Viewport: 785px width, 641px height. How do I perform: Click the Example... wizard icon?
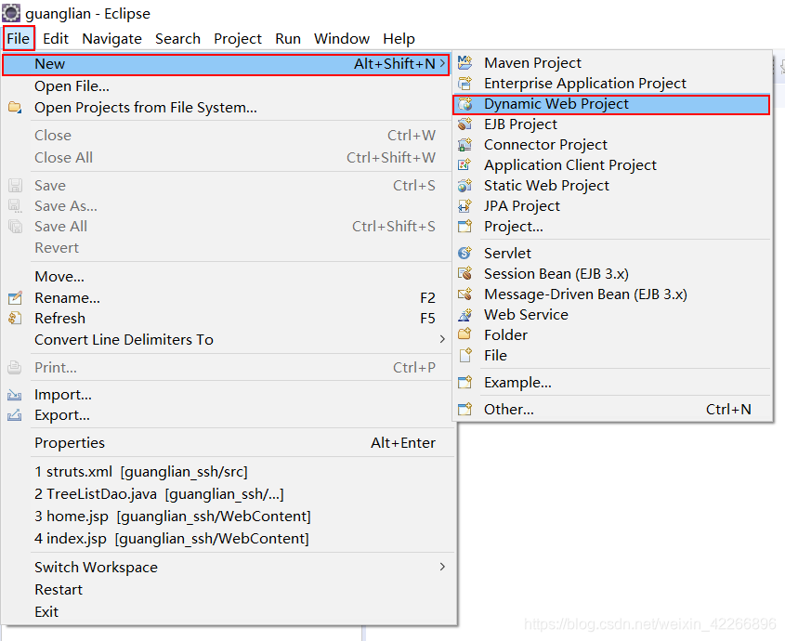464,383
